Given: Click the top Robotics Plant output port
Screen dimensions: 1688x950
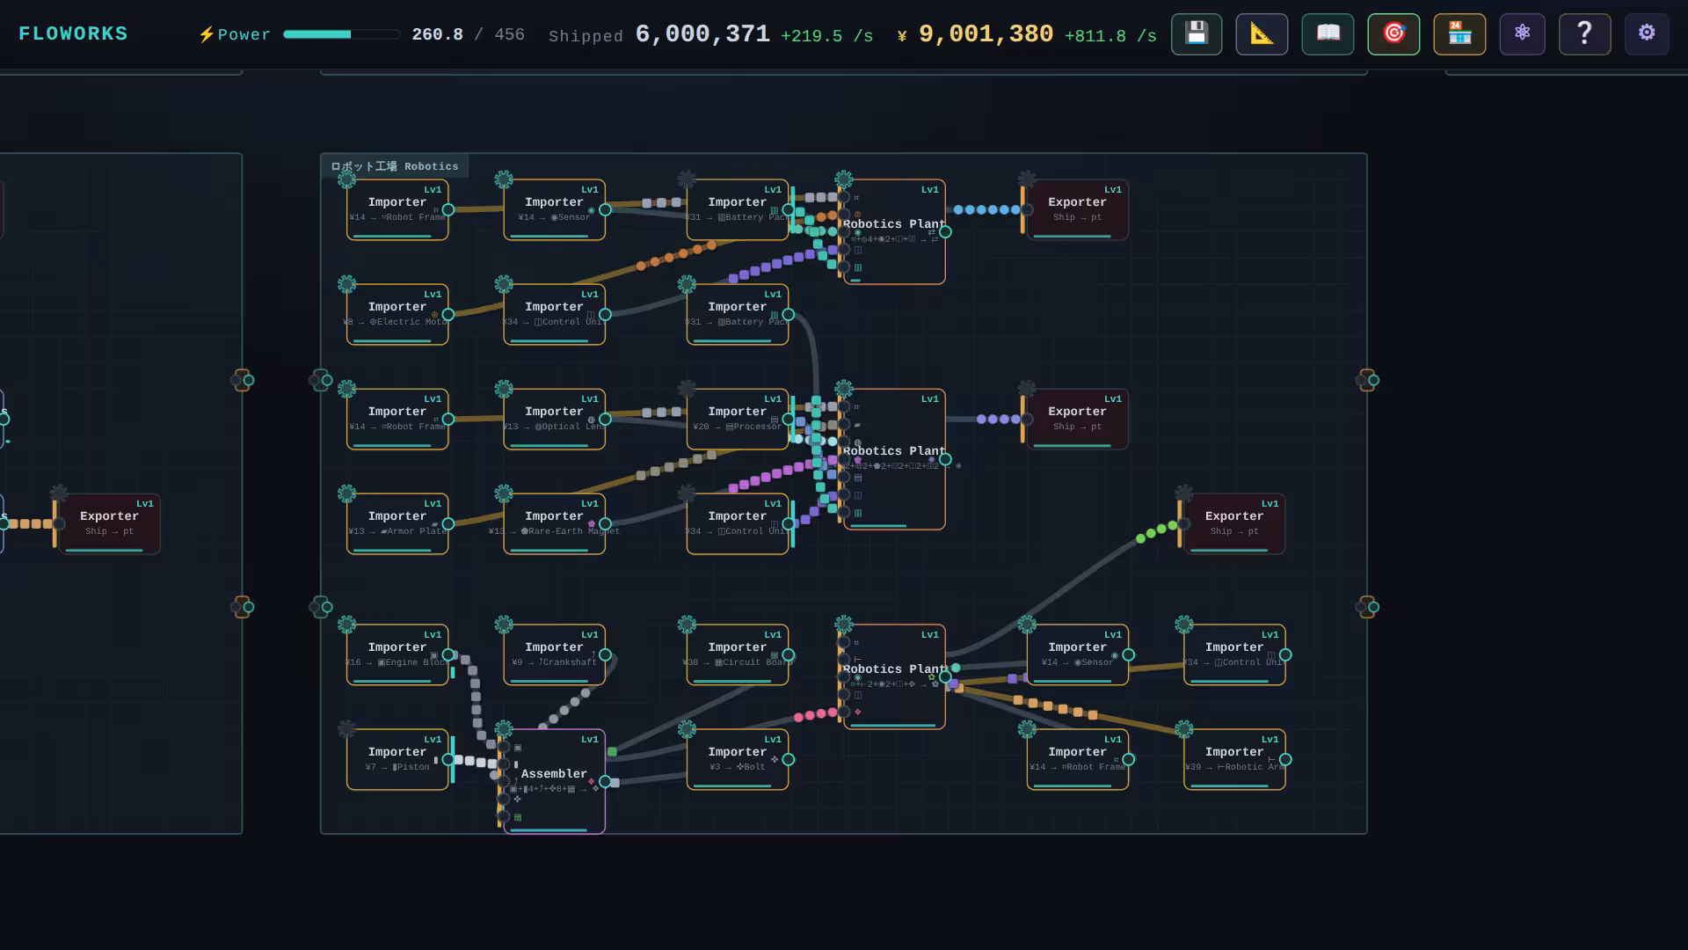Looking at the screenshot, I should tap(945, 232).
